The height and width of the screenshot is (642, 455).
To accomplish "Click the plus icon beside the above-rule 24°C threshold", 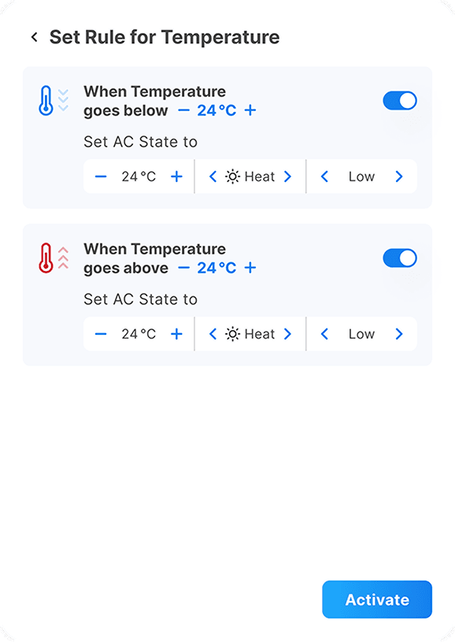I will coord(250,268).
